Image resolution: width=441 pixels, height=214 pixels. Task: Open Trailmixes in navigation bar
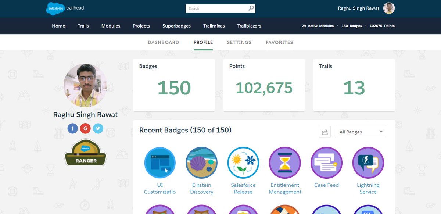click(214, 26)
